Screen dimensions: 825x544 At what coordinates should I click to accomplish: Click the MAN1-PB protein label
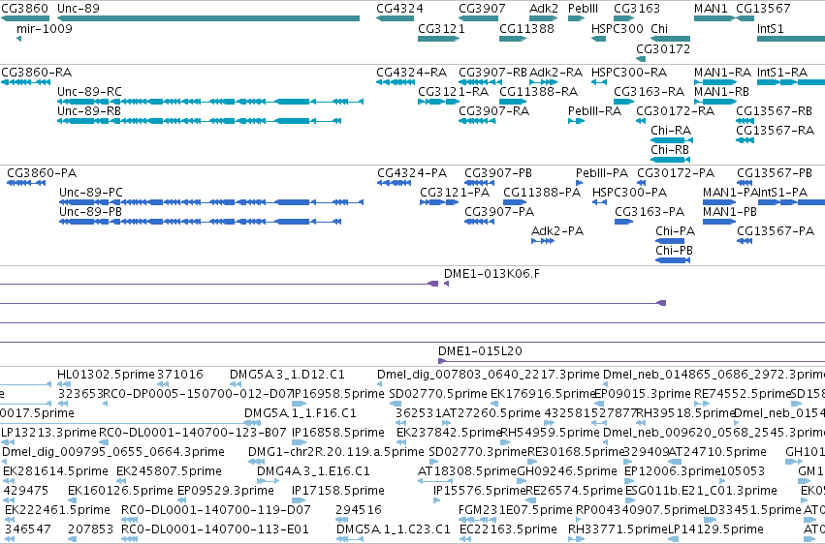click(x=730, y=212)
